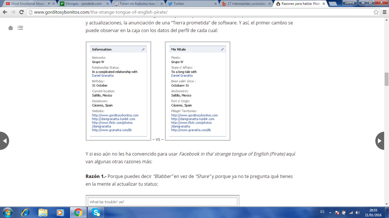Show hidden system tray icons
Screen dimensions: 389x218
(x=331, y=213)
